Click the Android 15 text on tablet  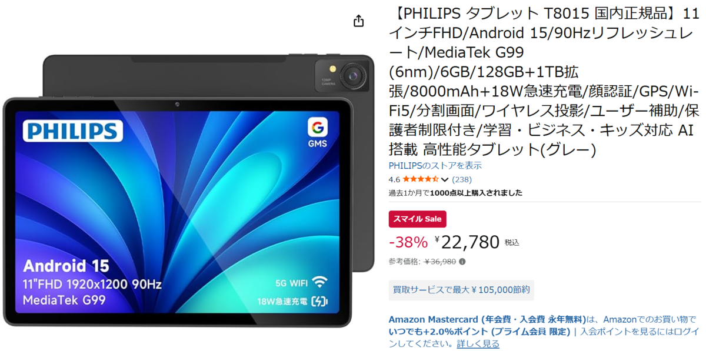point(66,266)
